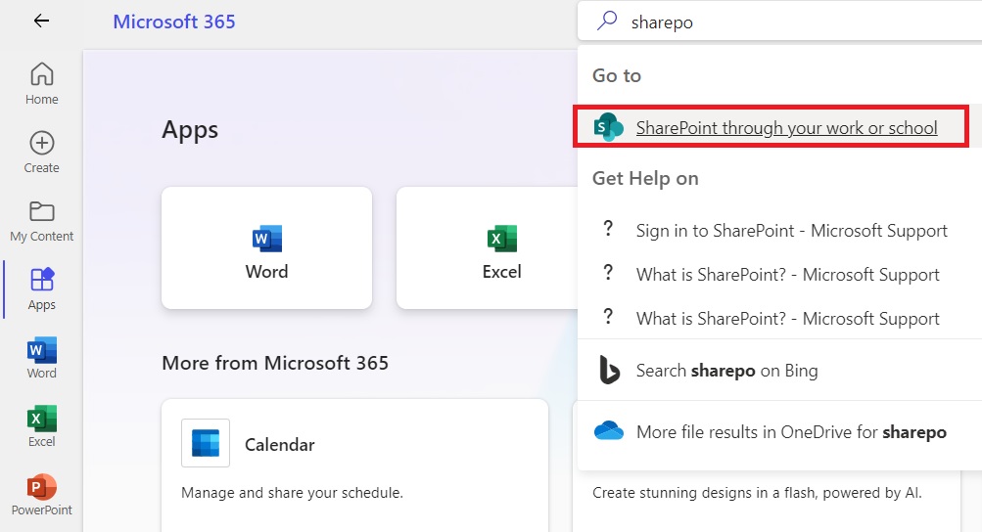This screenshot has width=982, height=532.
Task: Click the OneDrive cloud icon
Action: pos(609,431)
